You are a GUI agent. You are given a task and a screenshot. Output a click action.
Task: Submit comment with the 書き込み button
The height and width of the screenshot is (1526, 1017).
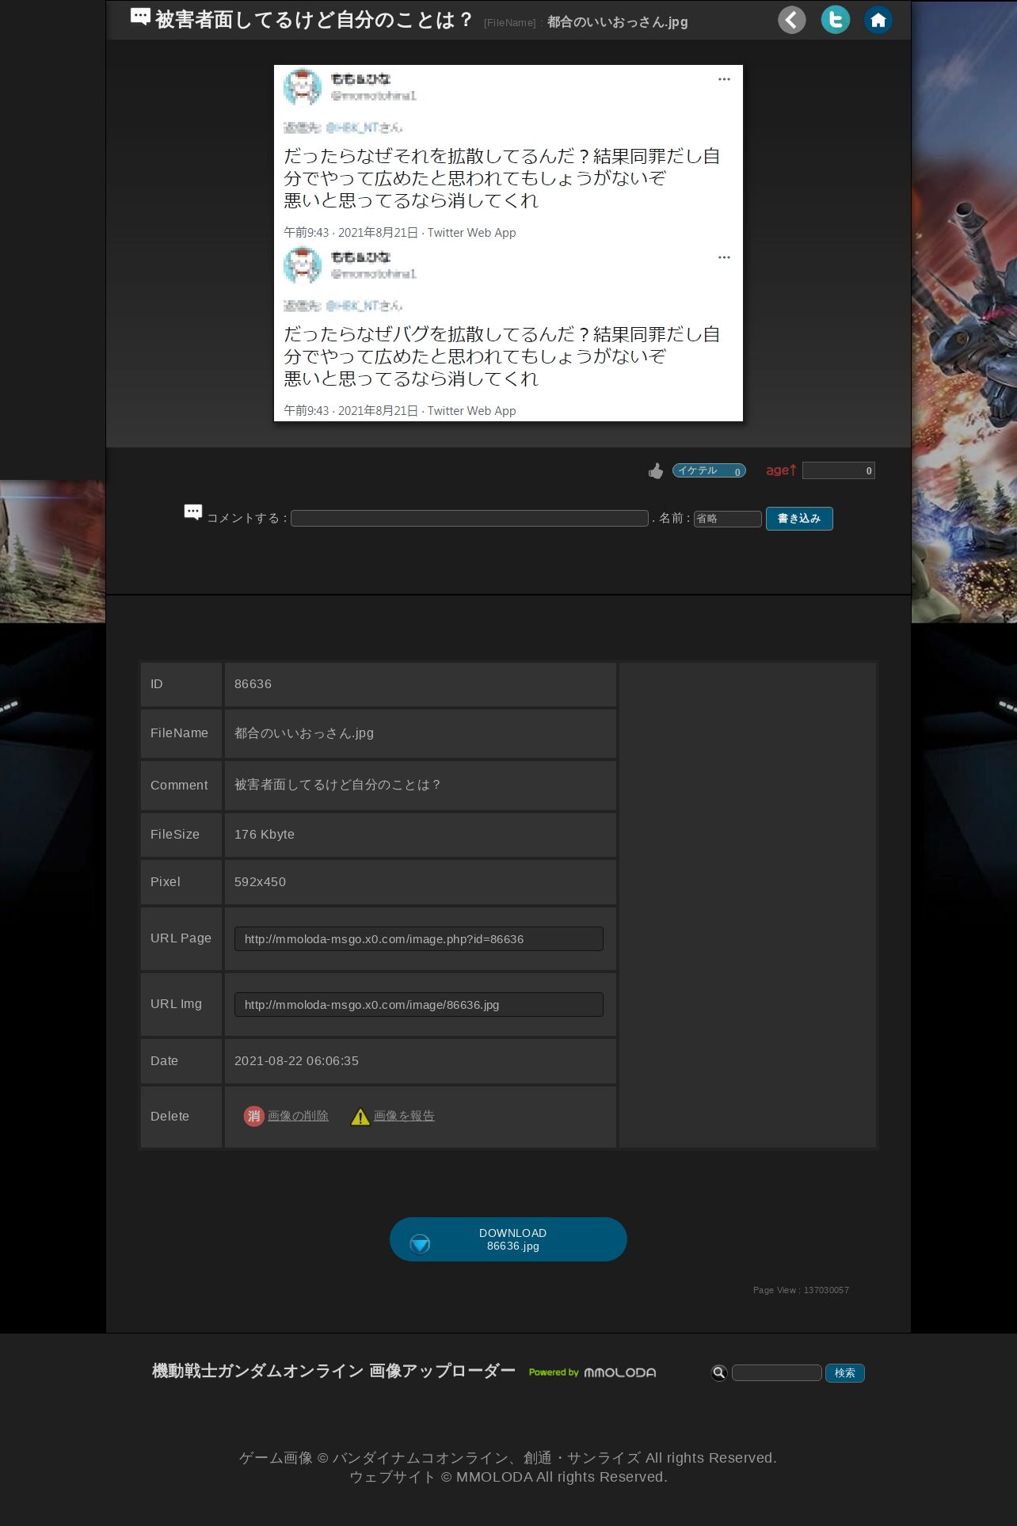coord(799,519)
